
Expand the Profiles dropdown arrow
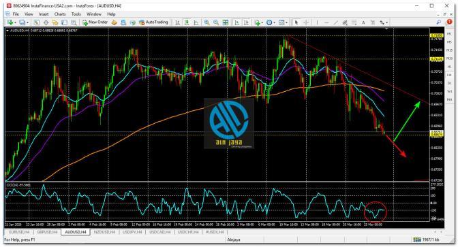click(x=27, y=22)
